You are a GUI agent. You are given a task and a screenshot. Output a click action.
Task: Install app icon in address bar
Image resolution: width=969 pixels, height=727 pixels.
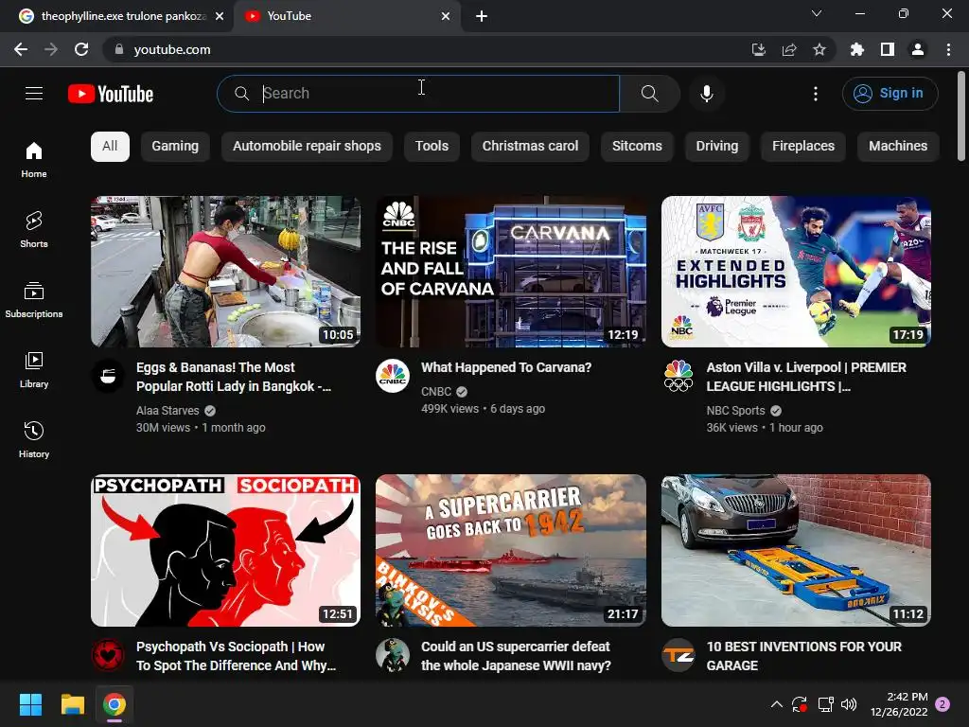point(758,49)
